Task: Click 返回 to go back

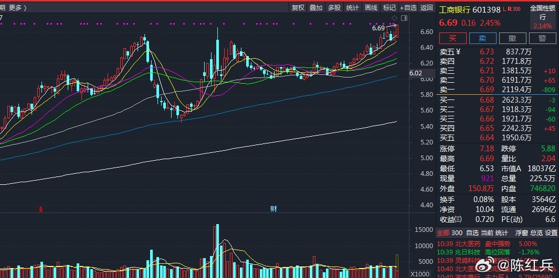Action: click(x=427, y=7)
